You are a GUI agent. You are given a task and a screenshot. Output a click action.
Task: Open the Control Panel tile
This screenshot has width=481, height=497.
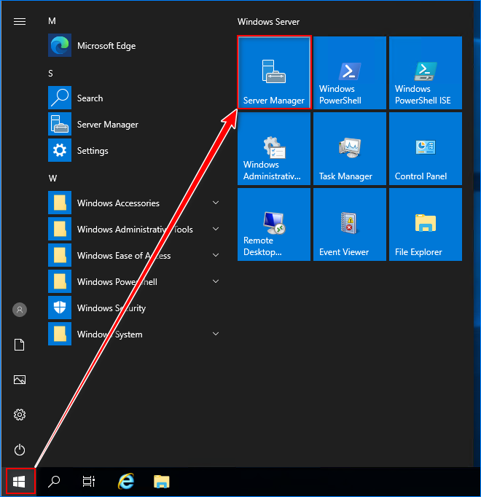(426, 149)
